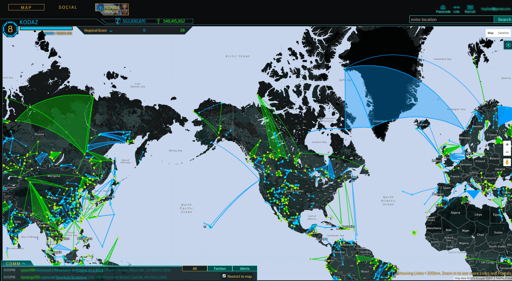Click Resistance score 553,936,670

click(x=134, y=21)
